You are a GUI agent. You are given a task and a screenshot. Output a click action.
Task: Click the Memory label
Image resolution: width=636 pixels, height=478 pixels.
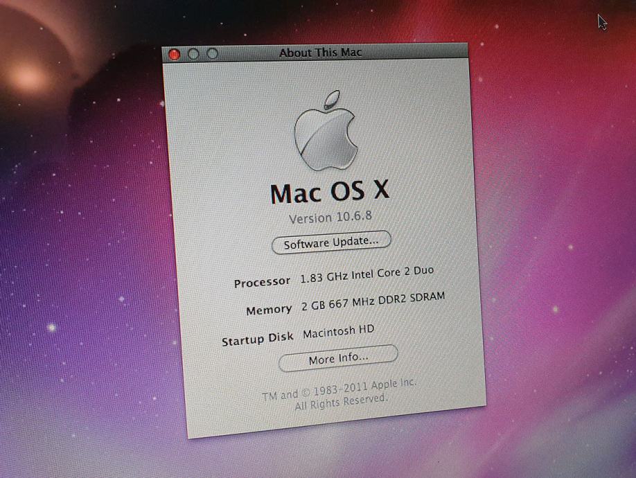pos(269,310)
